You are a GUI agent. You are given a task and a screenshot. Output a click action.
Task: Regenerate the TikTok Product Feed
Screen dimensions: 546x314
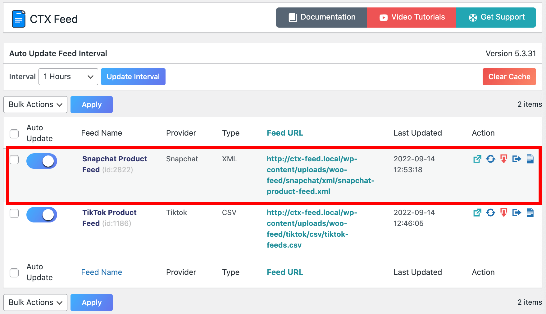[x=491, y=213]
